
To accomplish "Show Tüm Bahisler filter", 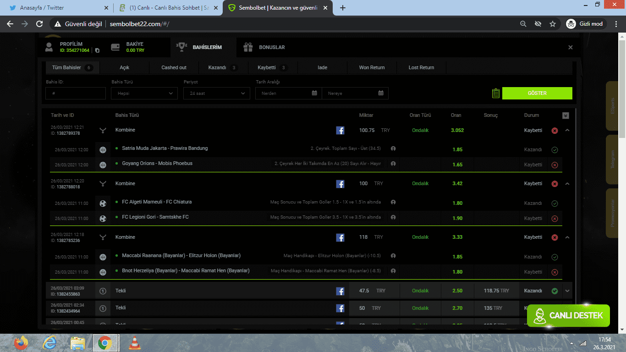I will (72, 67).
